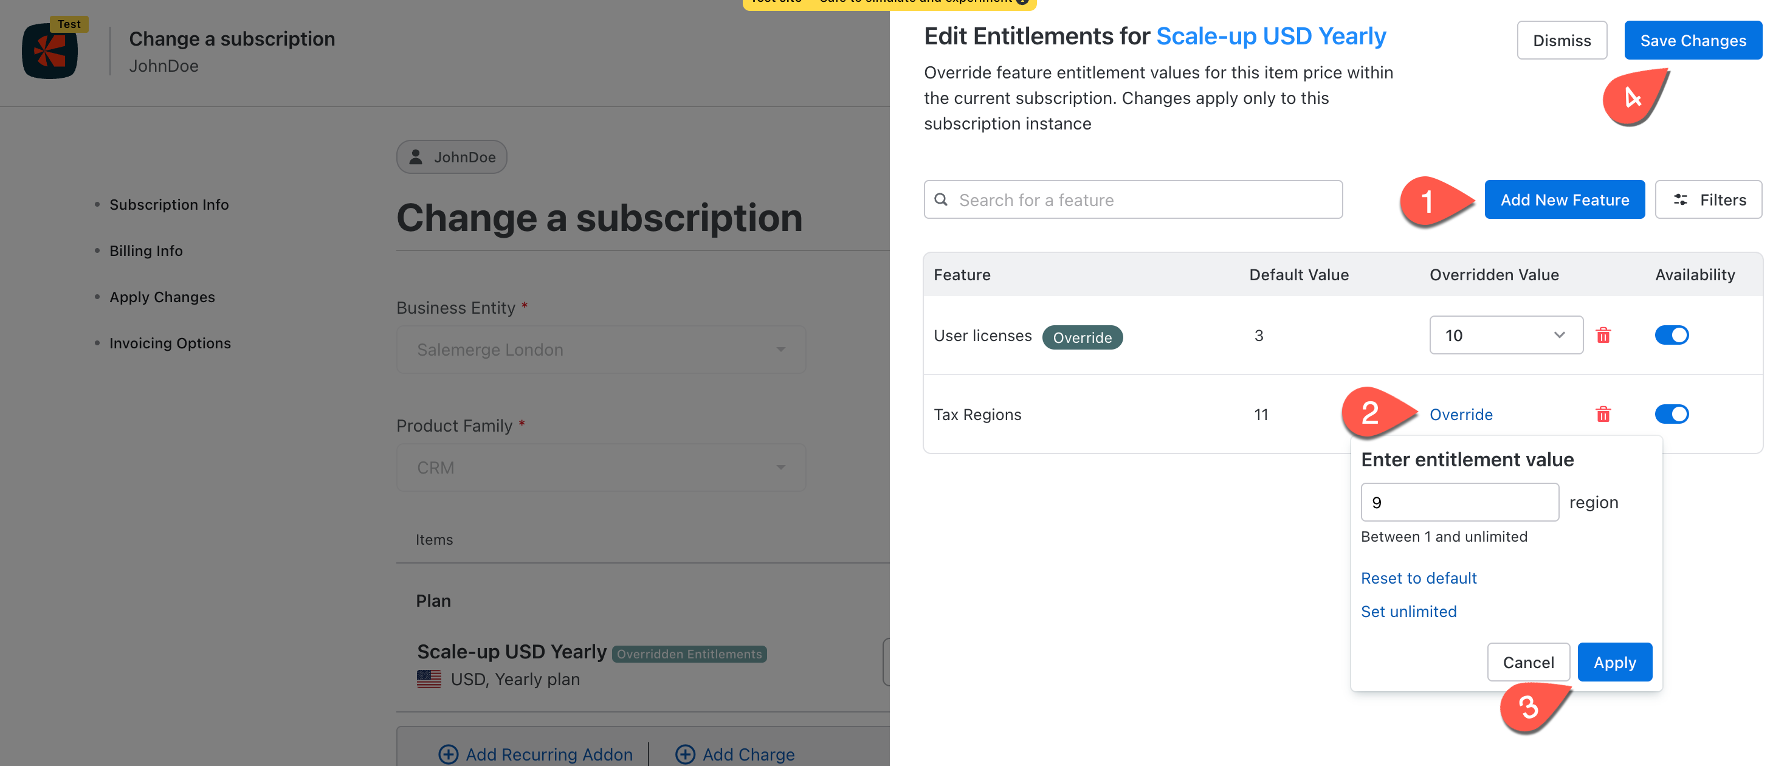Click the Chargebee logo icon
The height and width of the screenshot is (766, 1787).
(x=50, y=51)
